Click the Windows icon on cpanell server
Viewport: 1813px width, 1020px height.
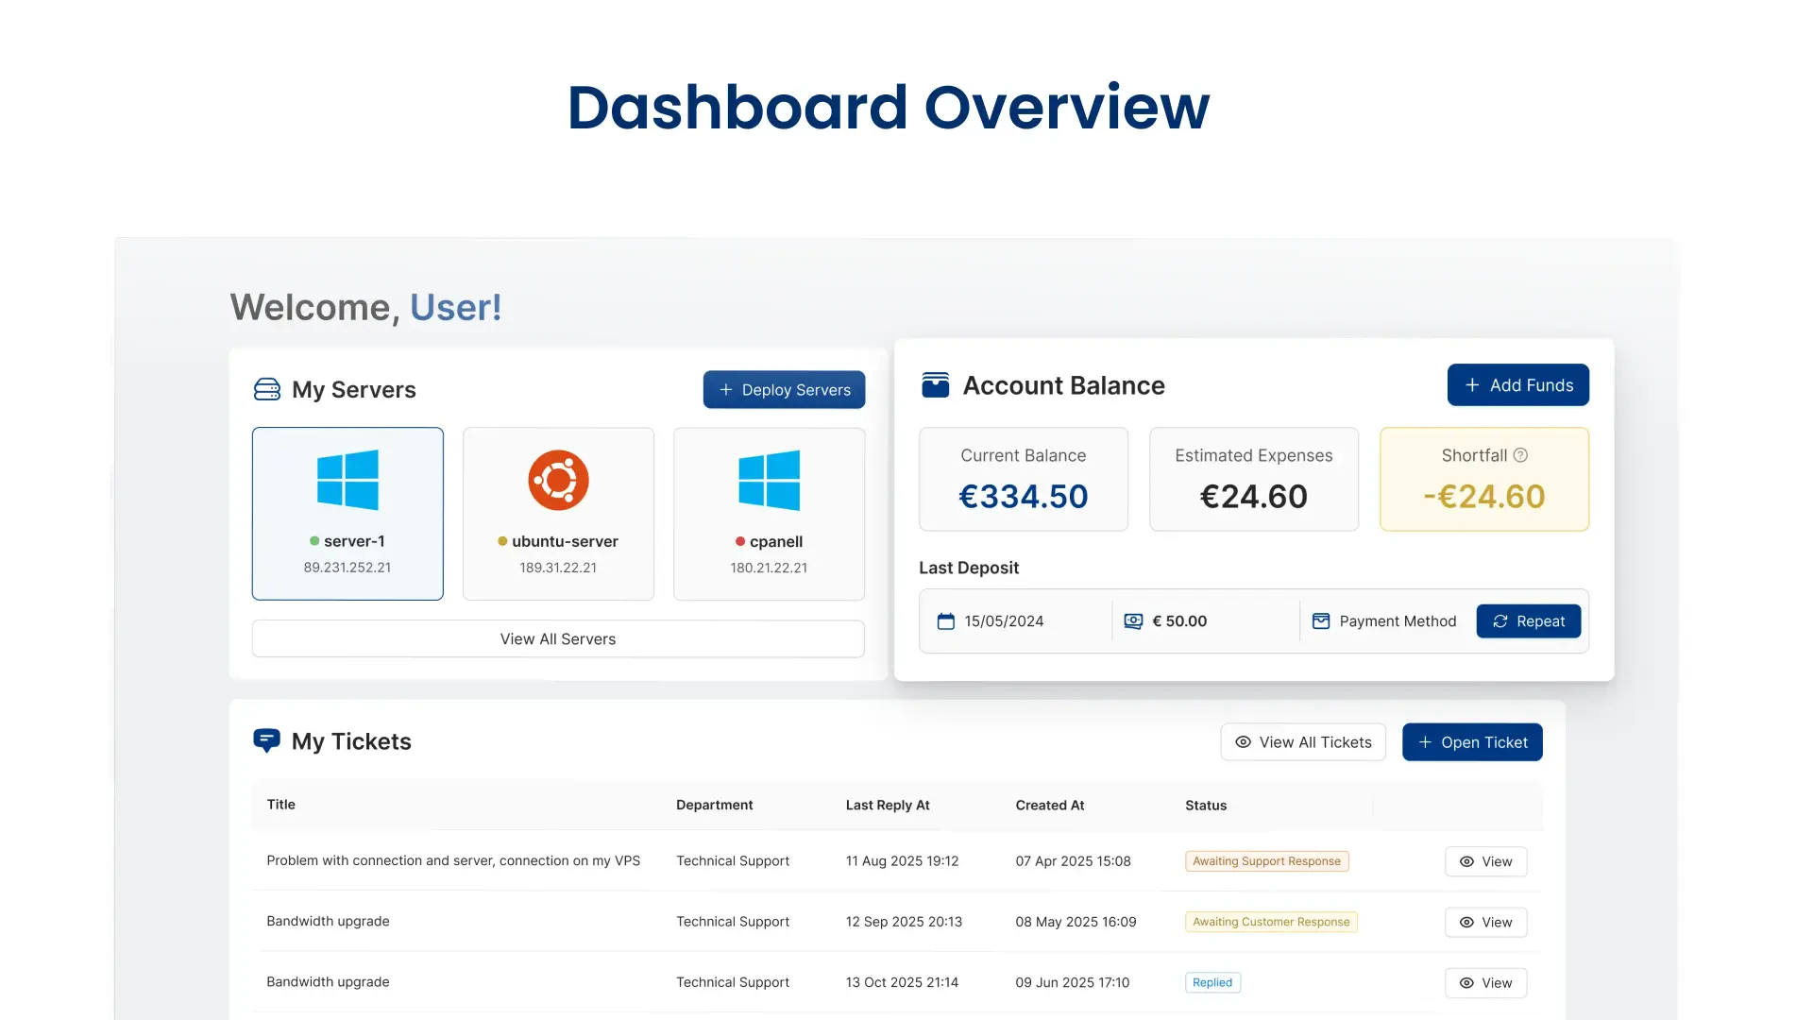click(769, 480)
